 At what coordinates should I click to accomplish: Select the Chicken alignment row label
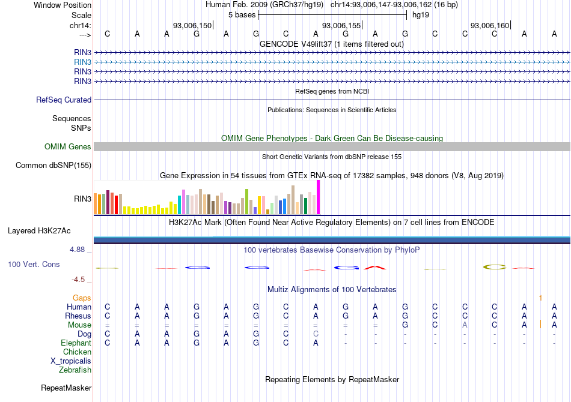(x=77, y=352)
